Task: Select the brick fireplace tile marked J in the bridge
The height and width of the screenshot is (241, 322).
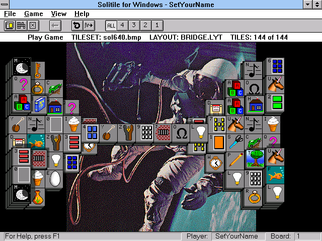Action: (x=163, y=133)
